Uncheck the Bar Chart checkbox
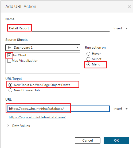The height and width of the screenshot is (148, 133). (9, 55)
